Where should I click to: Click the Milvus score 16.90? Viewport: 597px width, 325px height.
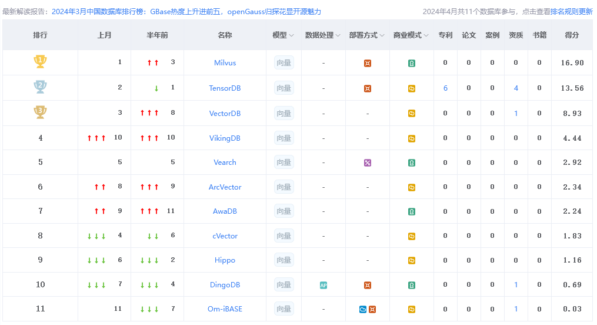572,63
